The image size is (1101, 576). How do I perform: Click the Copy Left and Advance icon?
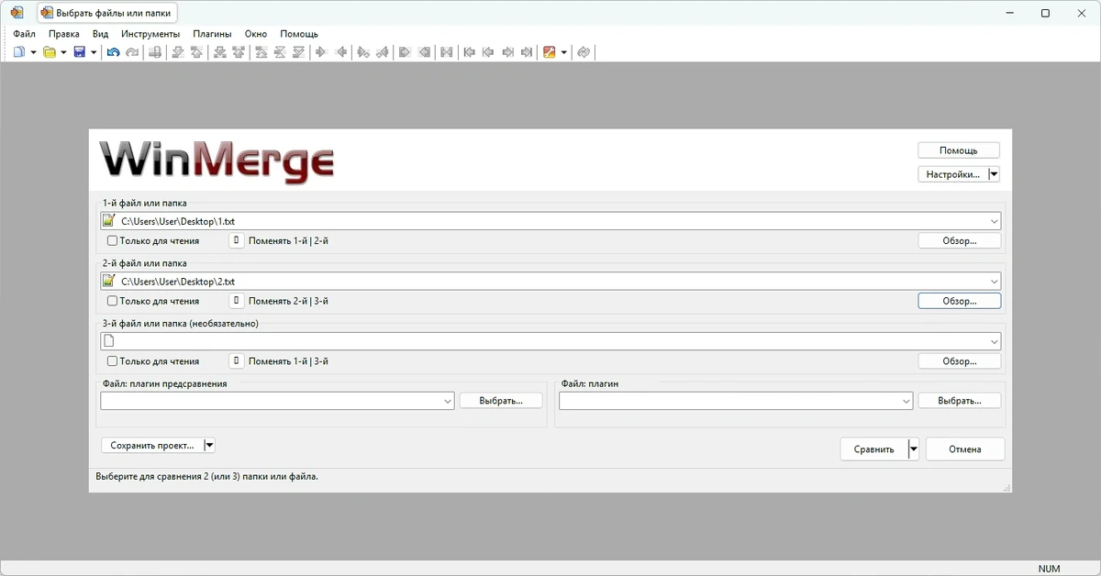383,52
